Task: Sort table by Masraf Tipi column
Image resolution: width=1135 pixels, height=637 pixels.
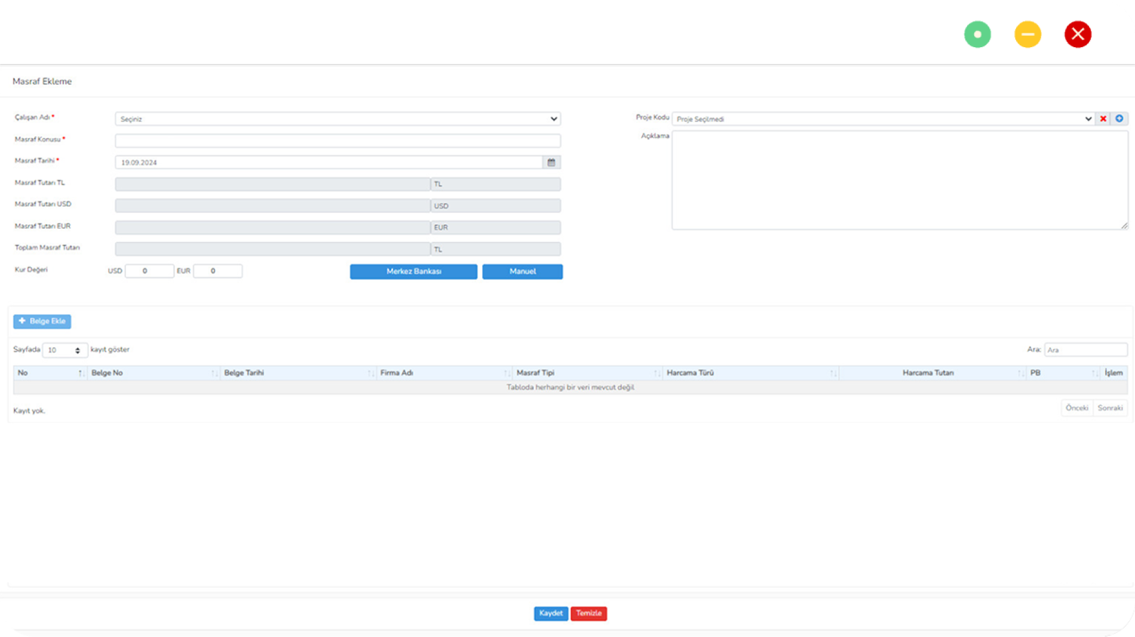Action: pos(587,373)
